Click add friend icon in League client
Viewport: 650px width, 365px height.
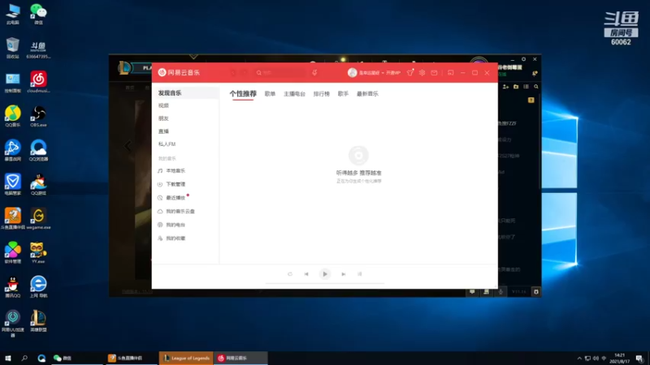505,87
